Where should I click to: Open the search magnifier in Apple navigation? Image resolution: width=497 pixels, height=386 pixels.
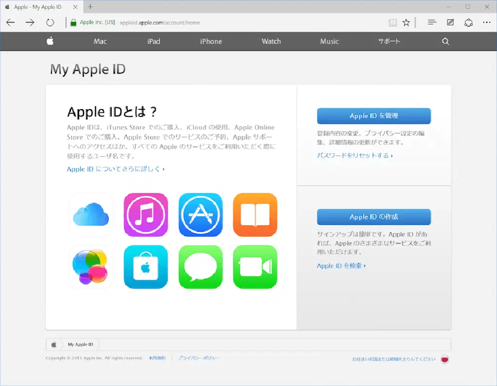(x=446, y=42)
